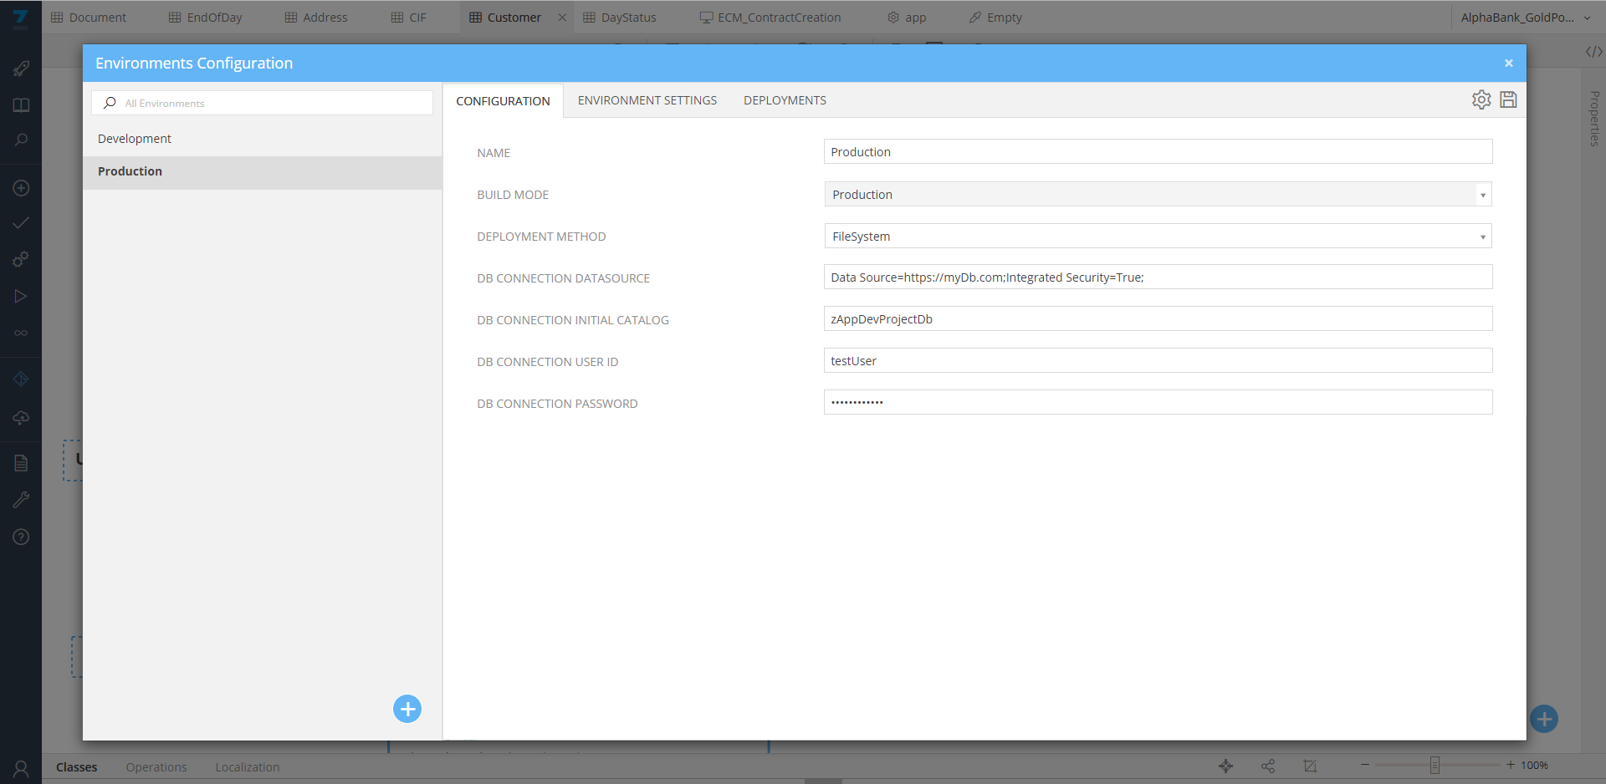Close the Environments Configuration dialog
Viewport: 1606px width, 784px height.
(1509, 64)
